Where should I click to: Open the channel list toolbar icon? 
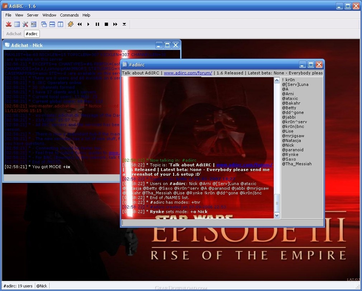[17, 24]
